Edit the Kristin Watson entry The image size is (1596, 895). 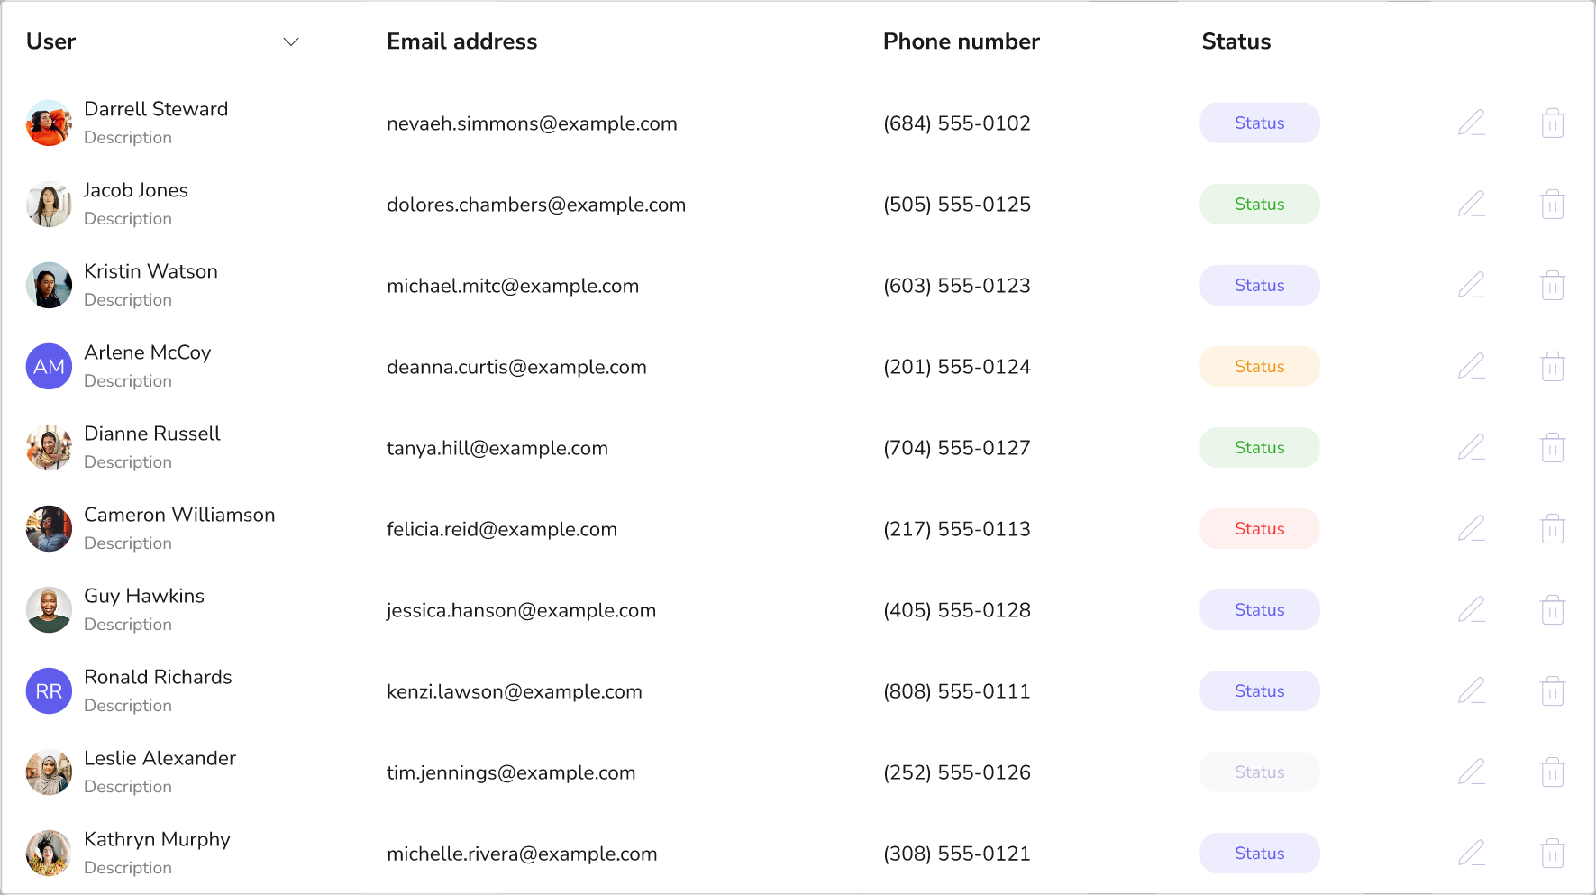pyautogui.click(x=1471, y=285)
